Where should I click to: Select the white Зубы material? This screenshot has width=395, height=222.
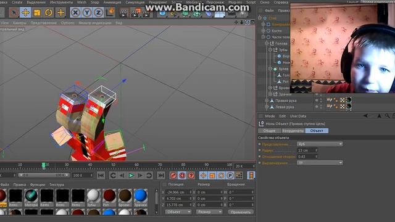(x=93, y=195)
